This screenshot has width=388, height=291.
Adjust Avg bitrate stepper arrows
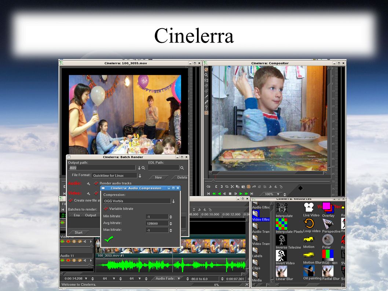point(171,223)
